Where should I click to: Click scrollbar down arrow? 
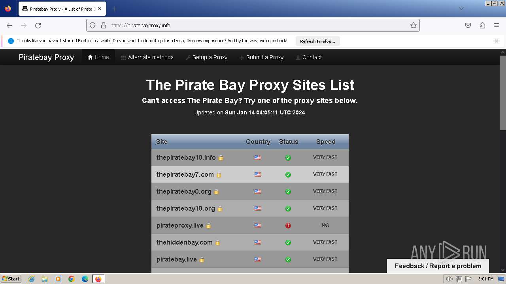click(503, 270)
